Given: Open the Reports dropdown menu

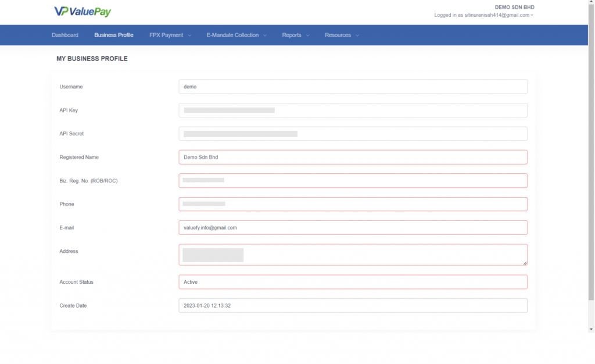Looking at the screenshot, I should (295, 35).
